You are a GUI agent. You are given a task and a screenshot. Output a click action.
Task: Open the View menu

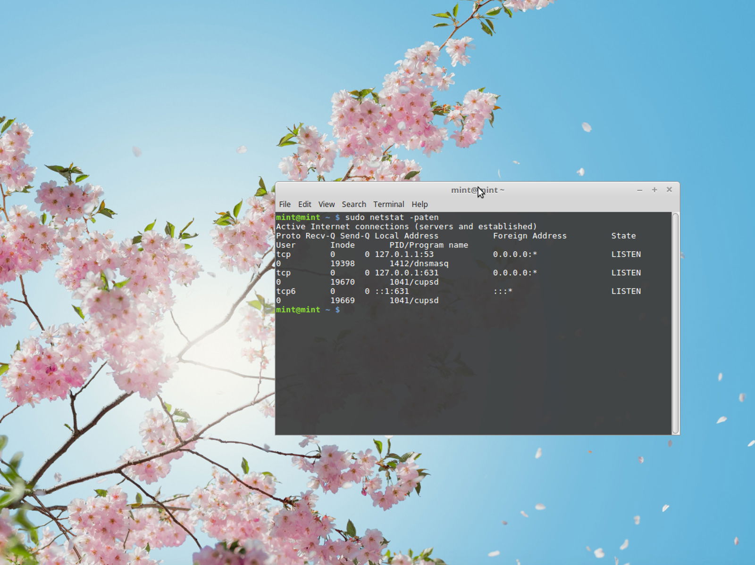click(x=326, y=204)
